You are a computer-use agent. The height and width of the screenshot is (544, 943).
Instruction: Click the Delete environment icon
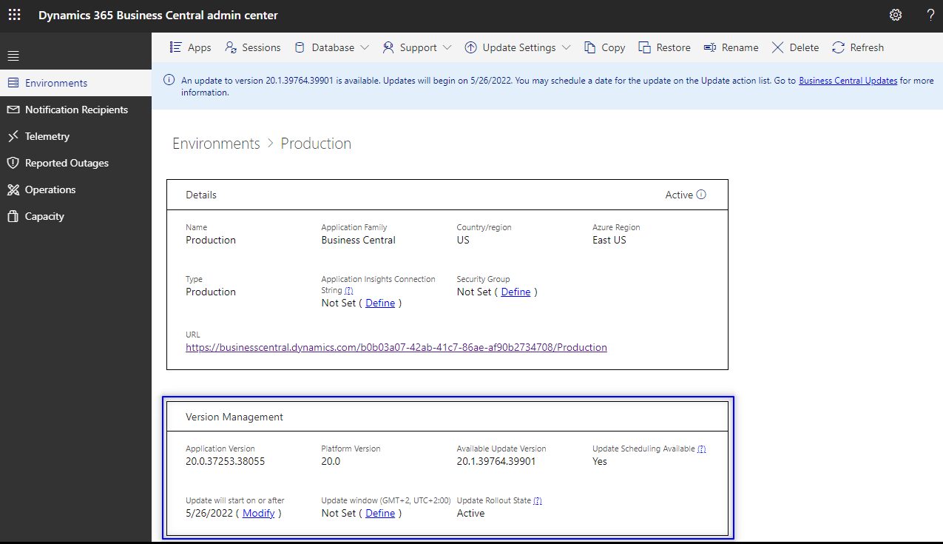[794, 47]
